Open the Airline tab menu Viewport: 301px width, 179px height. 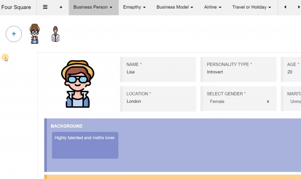tap(212, 7)
